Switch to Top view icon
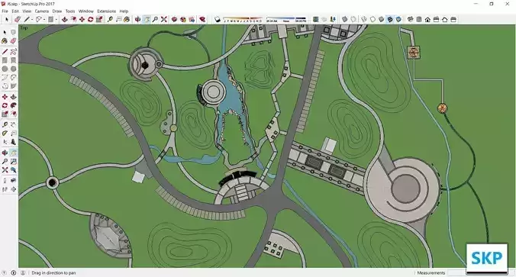The height and width of the screenshot is (277, 516). (x=419, y=20)
